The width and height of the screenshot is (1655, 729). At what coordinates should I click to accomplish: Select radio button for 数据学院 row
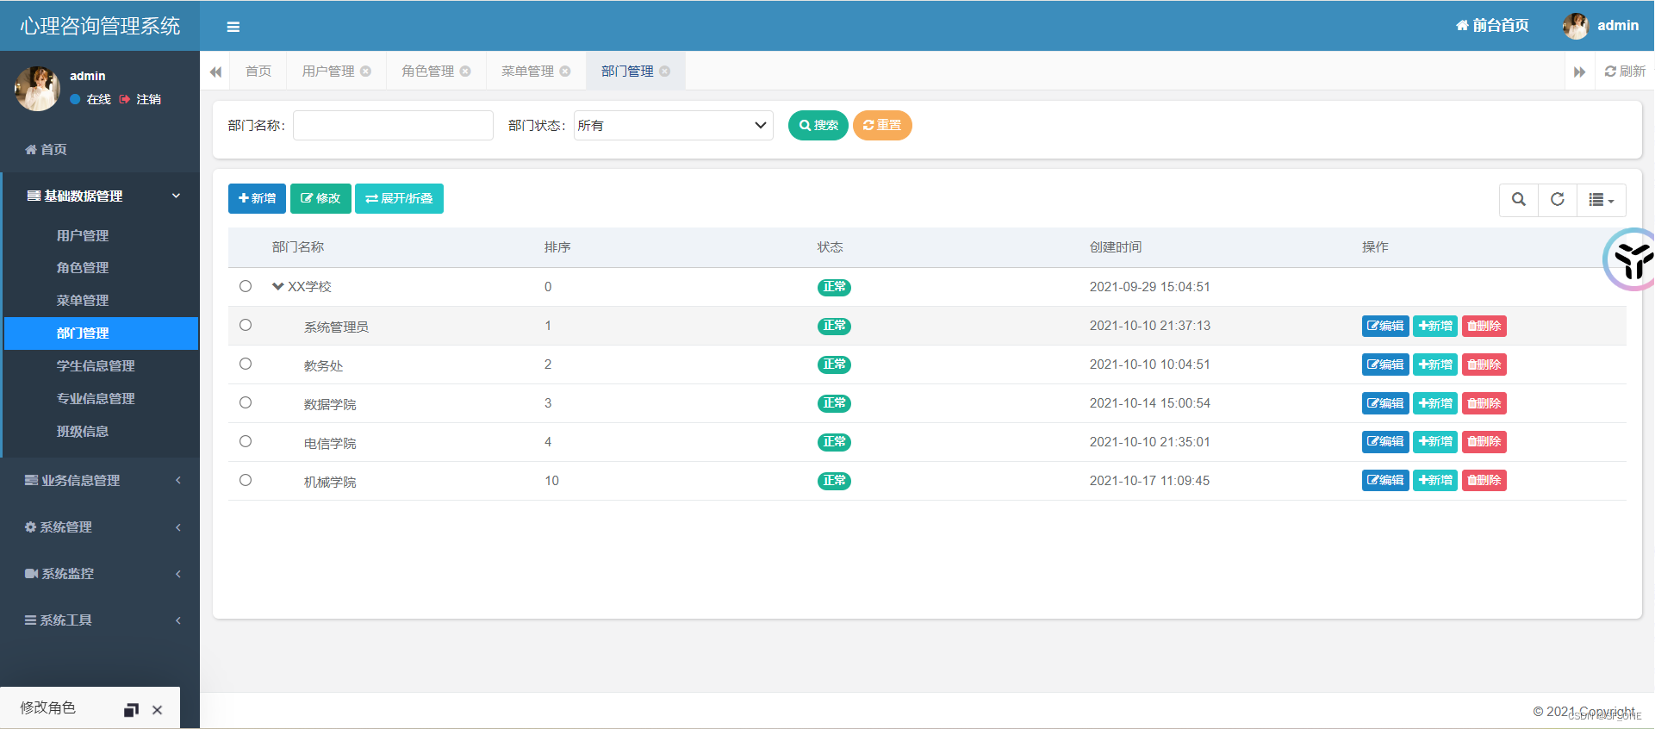point(246,402)
